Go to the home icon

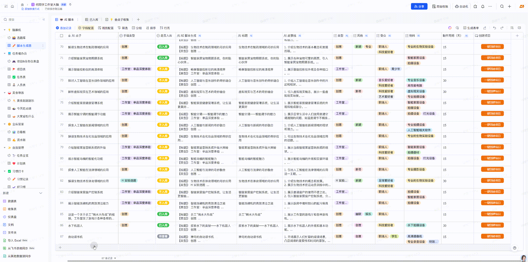tap(12, 6)
